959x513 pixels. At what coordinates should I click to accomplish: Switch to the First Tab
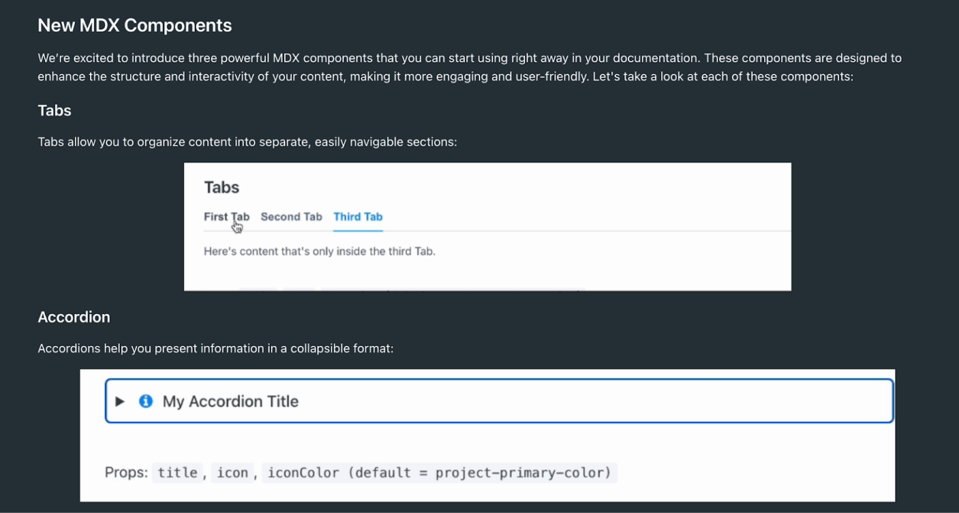pos(226,217)
